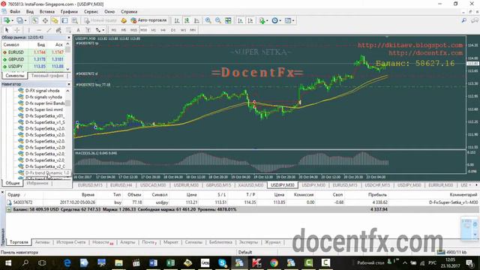Select D-FX signal vhoda indicator
Viewport: 480px width, 270px height.
43,91
